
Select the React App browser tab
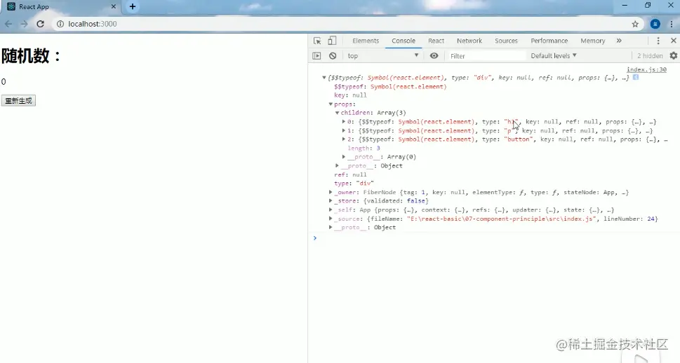pos(61,6)
